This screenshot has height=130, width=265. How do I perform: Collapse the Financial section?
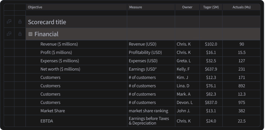(x=30, y=34)
